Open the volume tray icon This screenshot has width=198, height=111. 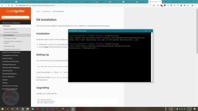point(182,109)
